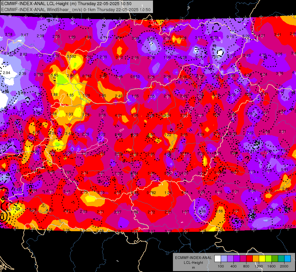Image resolution: width=296 pixels, height=272 pixels.
Task: Click the wind shear value 0.592
Action: click(x=72, y=57)
